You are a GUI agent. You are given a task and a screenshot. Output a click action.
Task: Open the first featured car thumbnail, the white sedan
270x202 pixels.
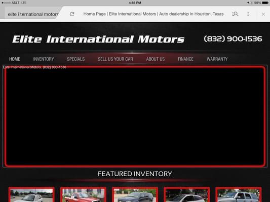(31, 194)
